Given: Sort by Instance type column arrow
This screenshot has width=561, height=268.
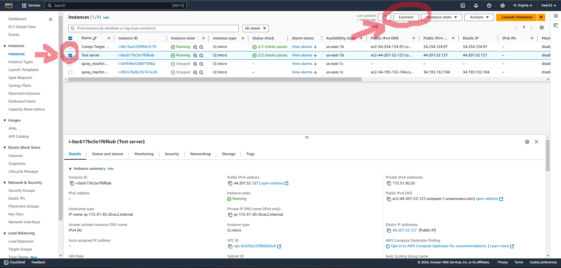Looking at the screenshot, I should pyautogui.click(x=243, y=38).
